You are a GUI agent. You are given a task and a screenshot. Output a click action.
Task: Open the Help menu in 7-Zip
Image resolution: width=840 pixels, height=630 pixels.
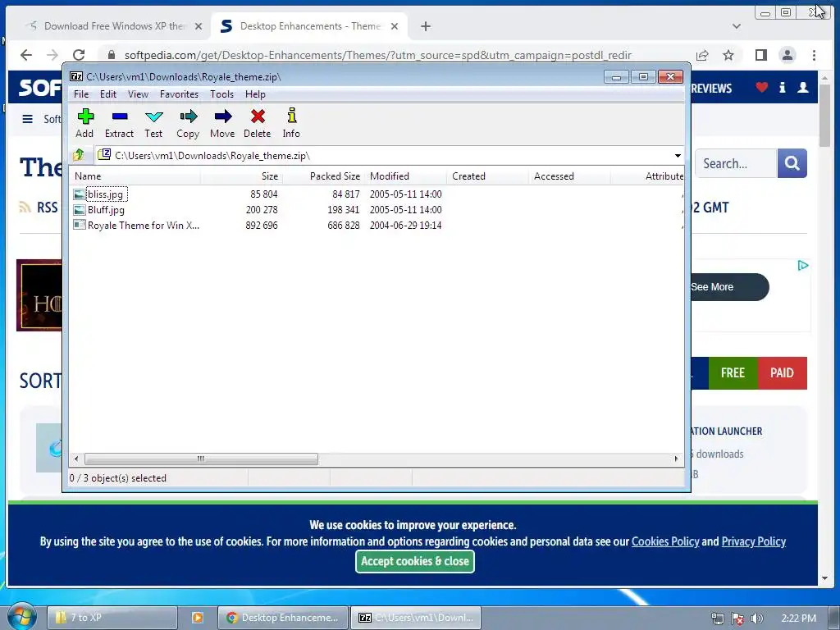[x=255, y=94]
